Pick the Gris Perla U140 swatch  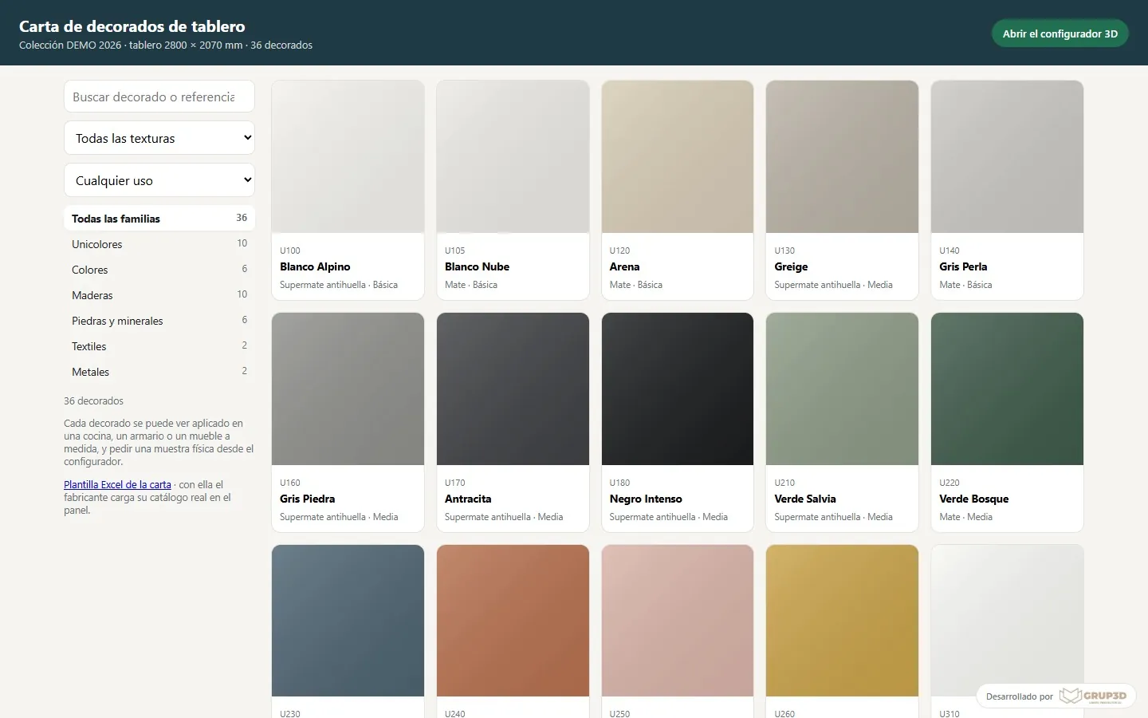click(x=1007, y=156)
